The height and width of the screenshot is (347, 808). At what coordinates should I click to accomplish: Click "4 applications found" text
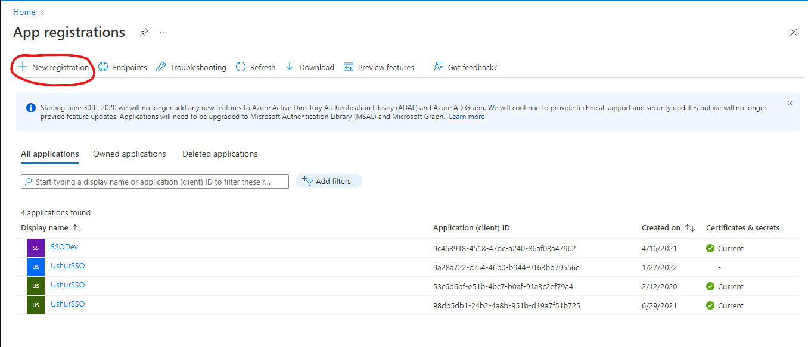pyautogui.click(x=55, y=212)
